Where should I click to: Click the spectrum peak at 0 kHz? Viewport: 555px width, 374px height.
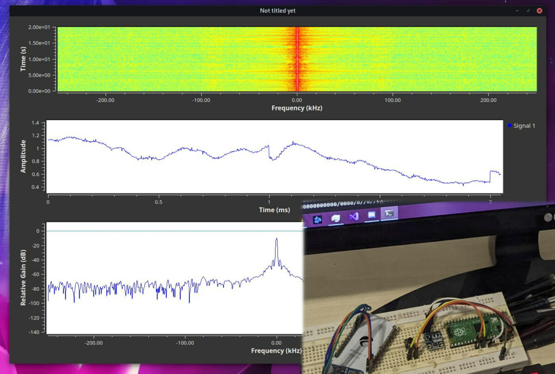pos(277,240)
